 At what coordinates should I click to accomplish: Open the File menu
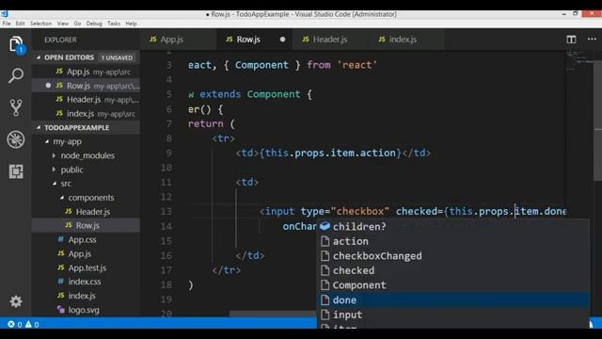tap(7, 24)
